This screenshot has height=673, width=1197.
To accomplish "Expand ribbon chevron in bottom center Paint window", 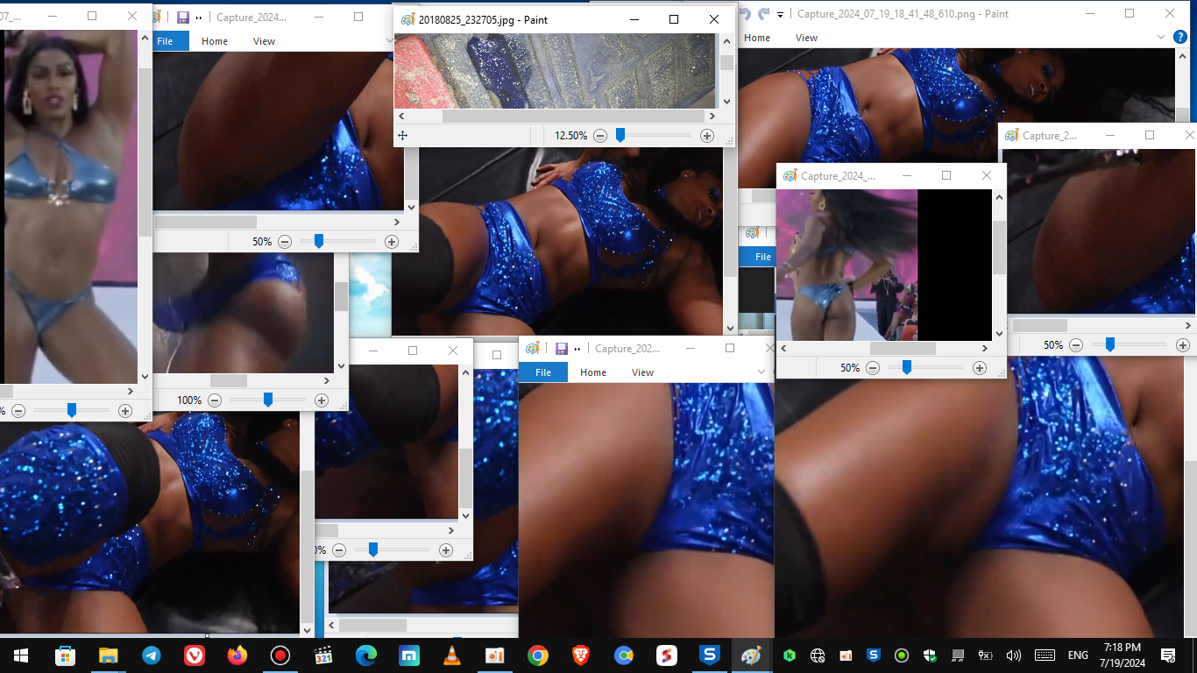I will 761,372.
